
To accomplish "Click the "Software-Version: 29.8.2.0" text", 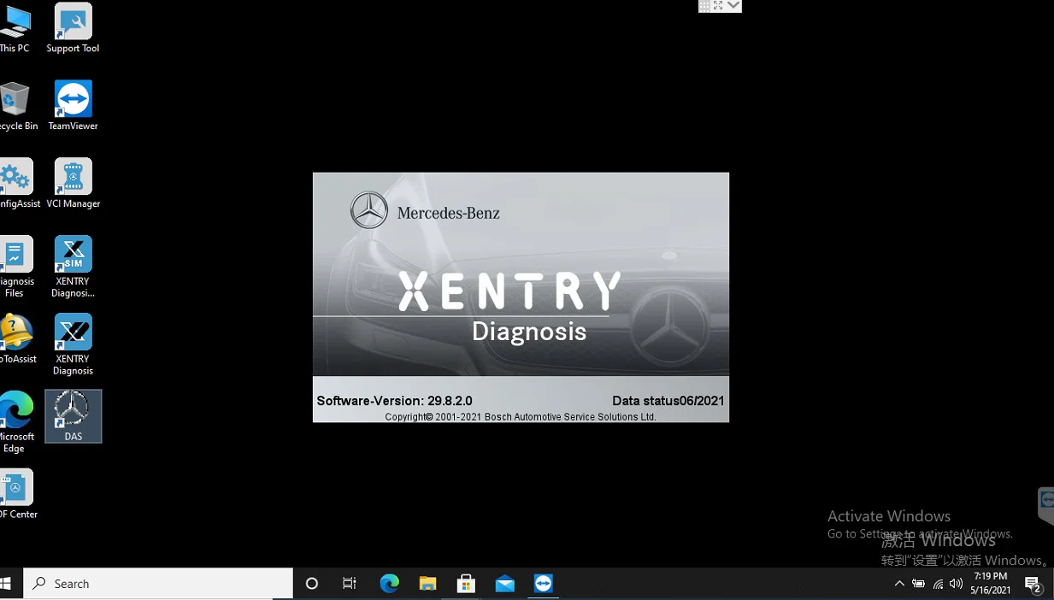I will coord(394,401).
